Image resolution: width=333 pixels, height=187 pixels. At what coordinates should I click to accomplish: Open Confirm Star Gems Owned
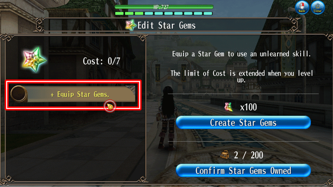pyautogui.click(x=244, y=170)
